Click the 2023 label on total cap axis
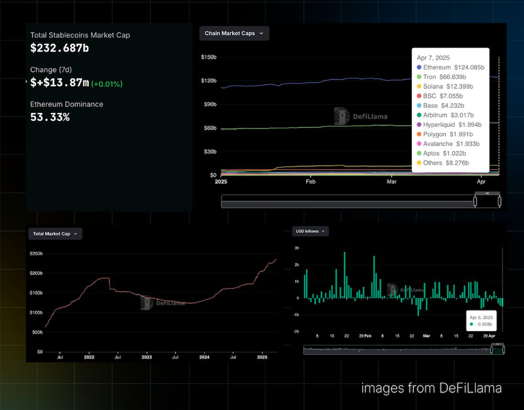 coord(146,357)
